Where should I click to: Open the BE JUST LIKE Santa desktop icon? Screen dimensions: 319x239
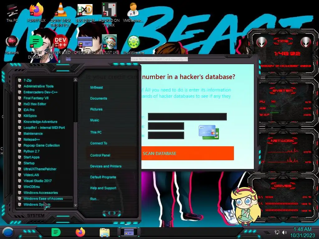[109, 45]
